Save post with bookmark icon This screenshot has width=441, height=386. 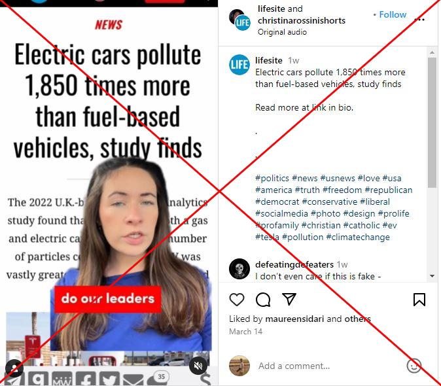[419, 300]
